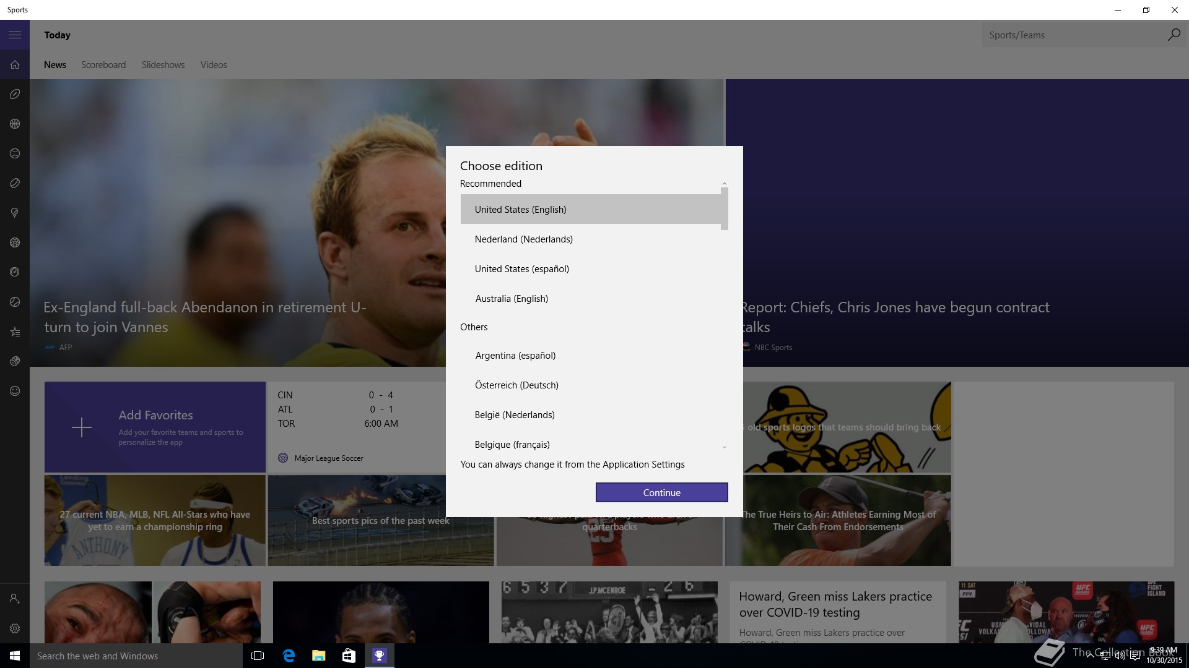Choose Australia (English) edition
The height and width of the screenshot is (668, 1189).
pos(591,298)
